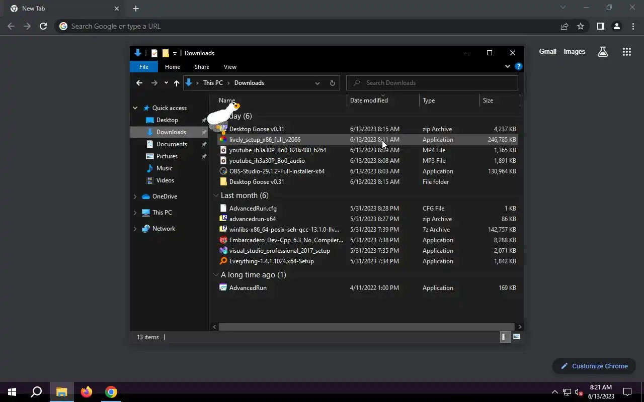Collapse A long time ago group
This screenshot has height=402, width=644.
click(216, 274)
